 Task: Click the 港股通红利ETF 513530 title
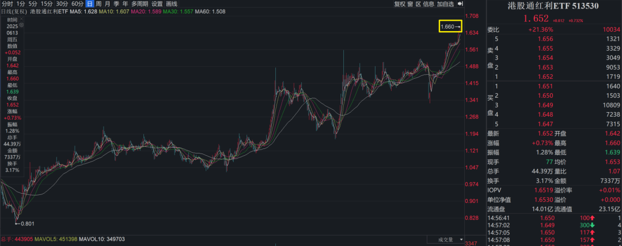(x=554, y=6)
